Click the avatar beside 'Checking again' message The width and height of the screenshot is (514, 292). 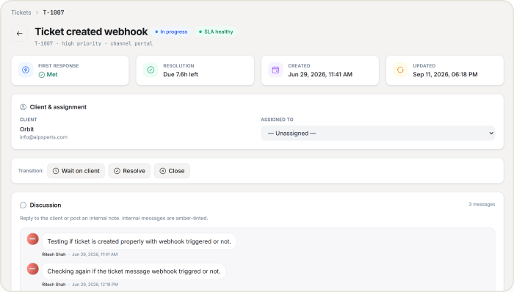33,269
